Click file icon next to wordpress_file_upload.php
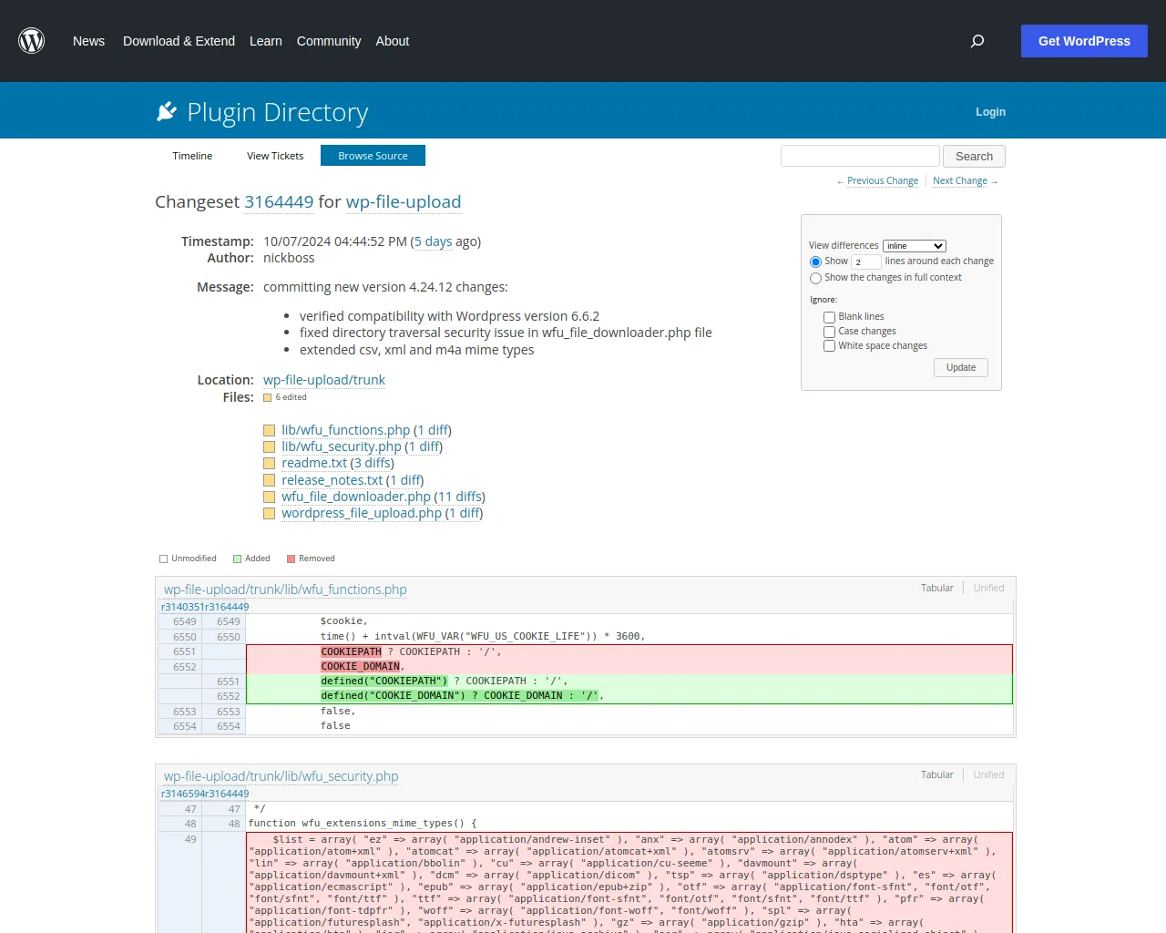1166x933 pixels. 269,513
